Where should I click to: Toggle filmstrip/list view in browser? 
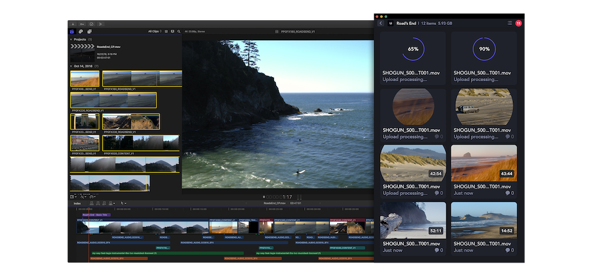[x=166, y=31]
